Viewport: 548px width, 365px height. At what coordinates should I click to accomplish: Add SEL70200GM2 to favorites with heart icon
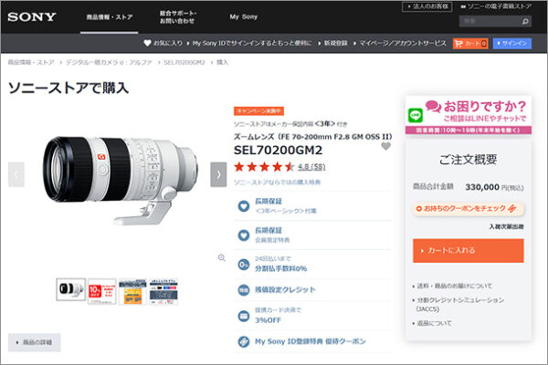[x=385, y=146]
